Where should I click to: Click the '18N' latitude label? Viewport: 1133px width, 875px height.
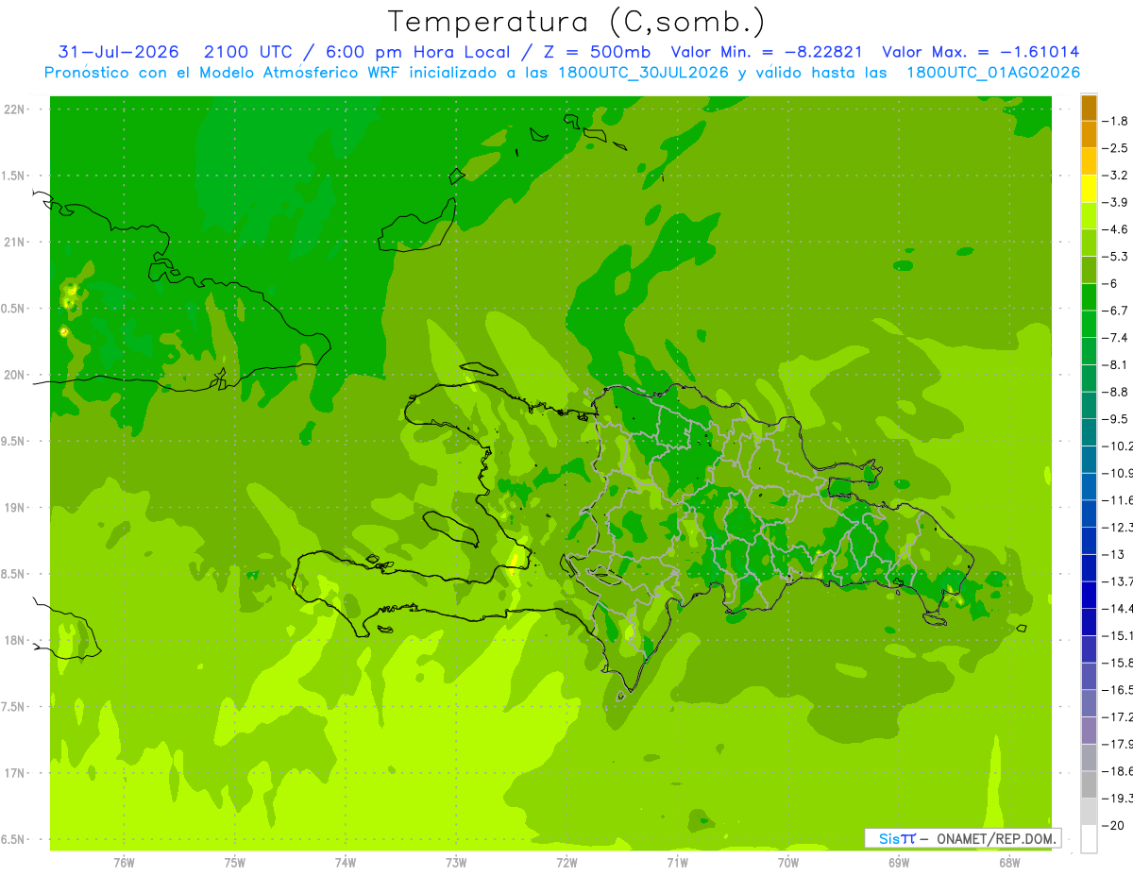13,640
